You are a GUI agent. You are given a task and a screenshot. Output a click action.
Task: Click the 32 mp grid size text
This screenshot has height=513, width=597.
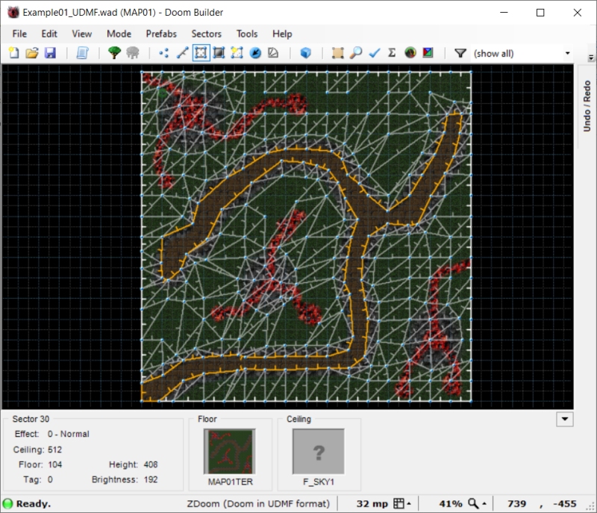pyautogui.click(x=372, y=503)
